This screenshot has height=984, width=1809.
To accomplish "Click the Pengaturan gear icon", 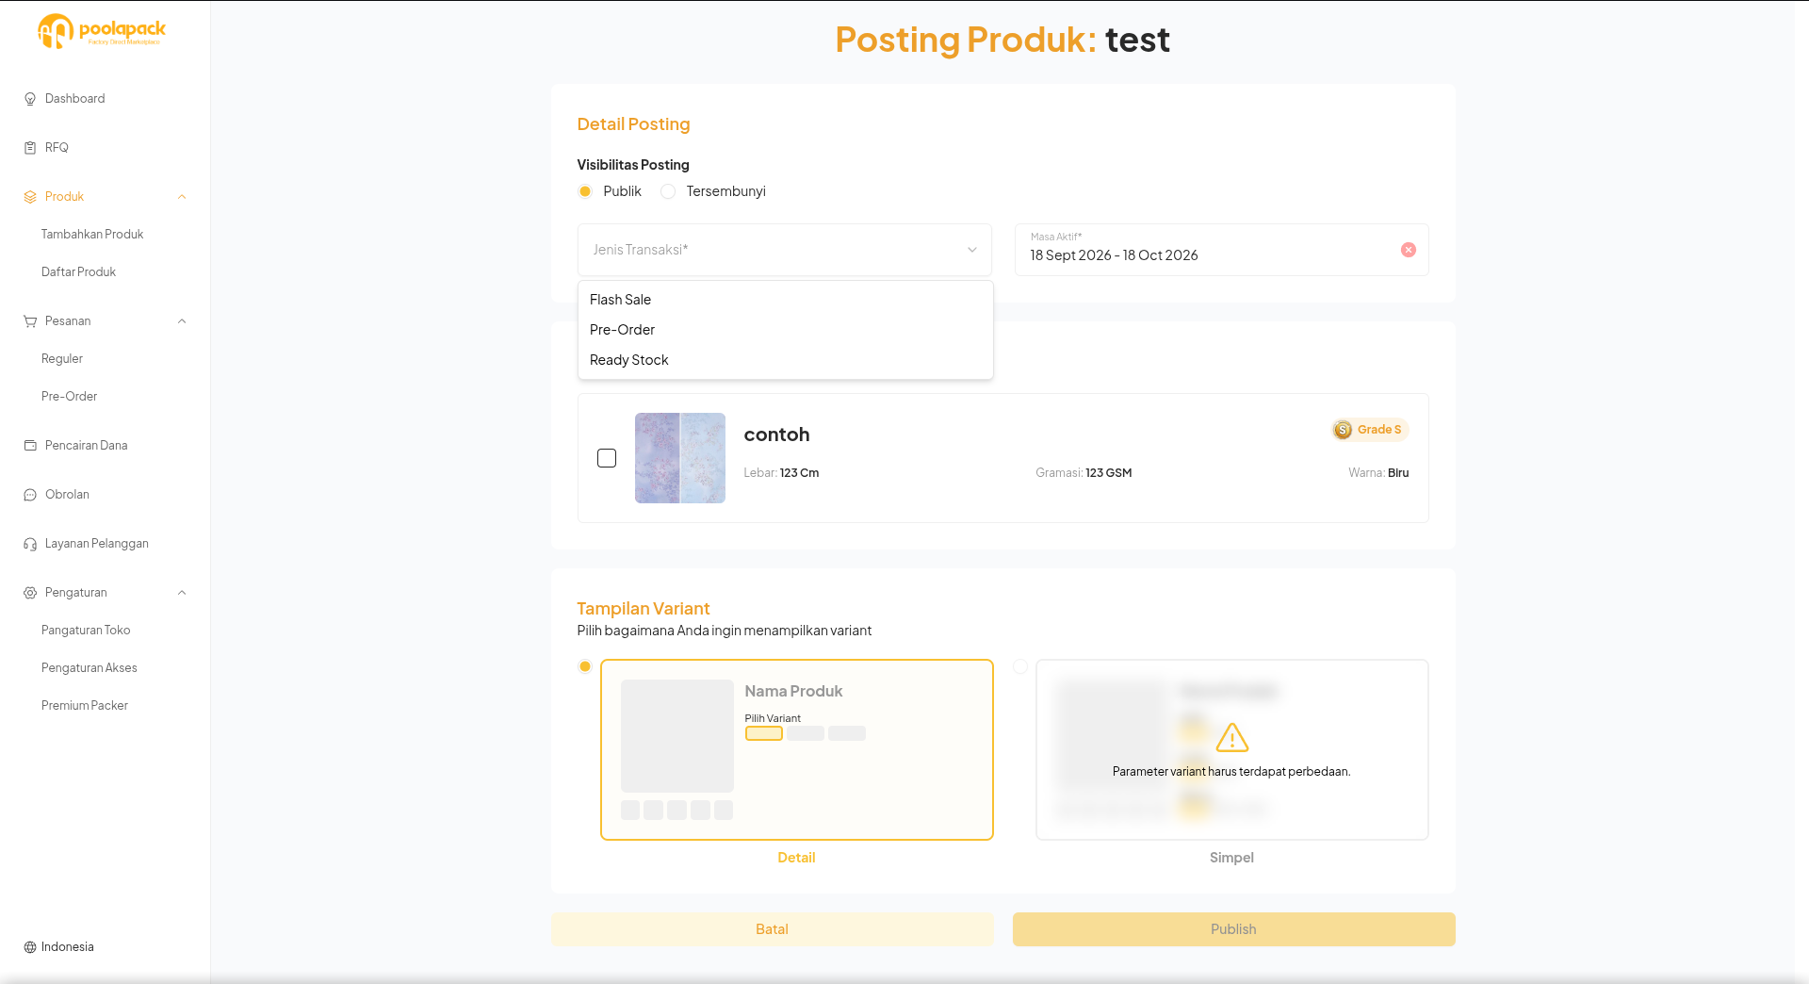I will (x=30, y=593).
